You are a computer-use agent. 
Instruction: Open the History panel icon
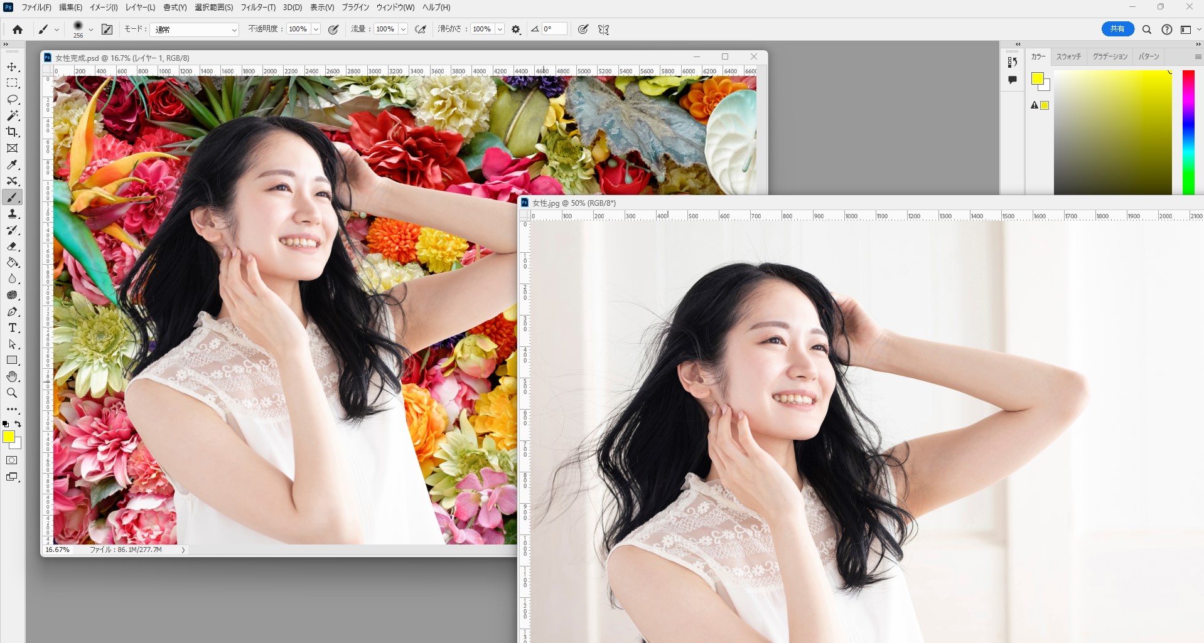point(1012,62)
